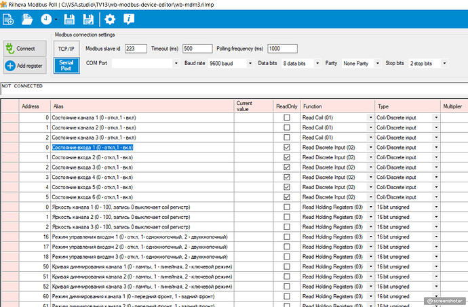Toggle ReadOnly for Состояние канала 1
The width and height of the screenshot is (468, 307).
pyautogui.click(x=287, y=117)
